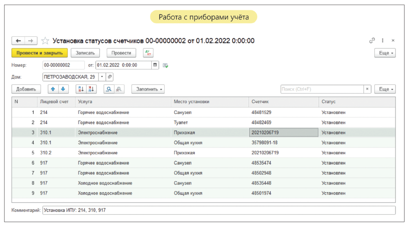The width and height of the screenshot is (411, 226).
Task: Clear search field with the x button
Action: tap(367, 89)
